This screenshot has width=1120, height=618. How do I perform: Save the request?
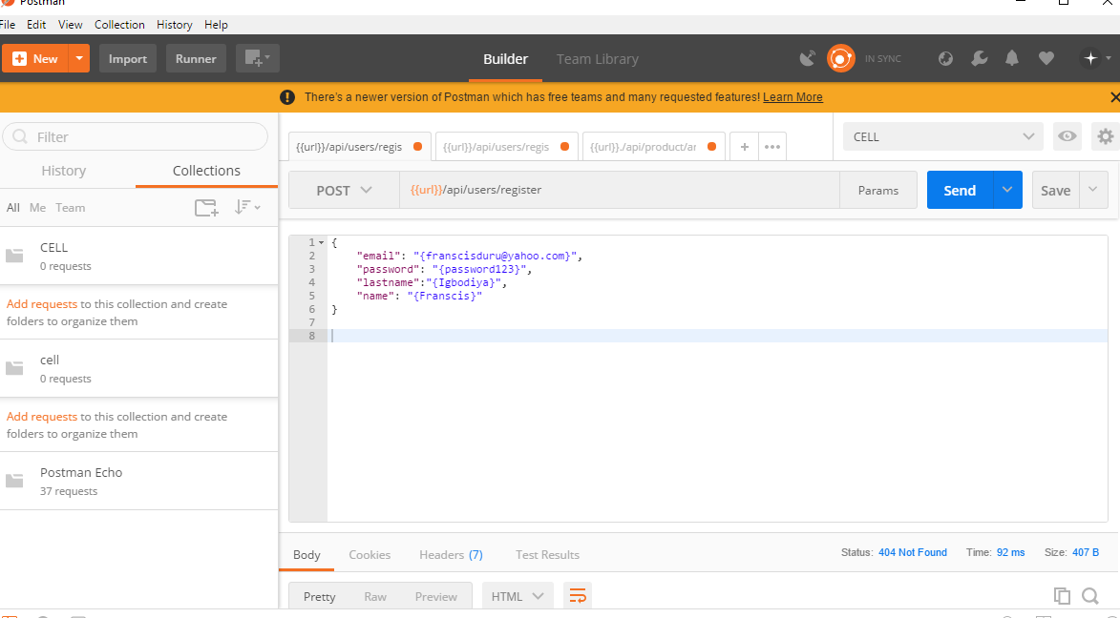pyautogui.click(x=1055, y=190)
